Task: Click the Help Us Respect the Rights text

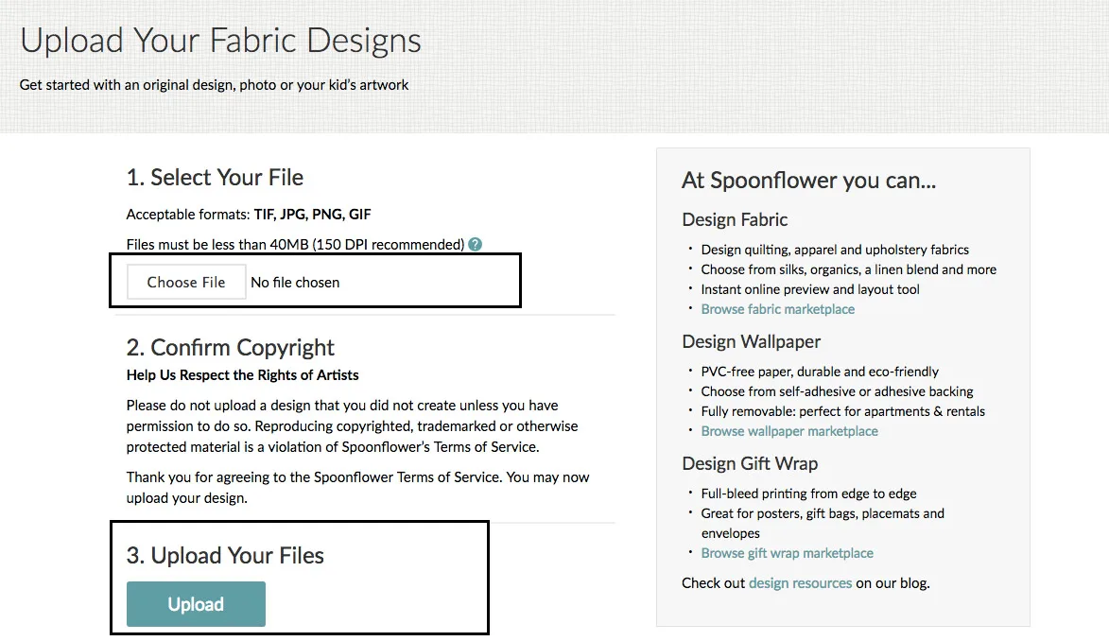Action: pos(242,374)
